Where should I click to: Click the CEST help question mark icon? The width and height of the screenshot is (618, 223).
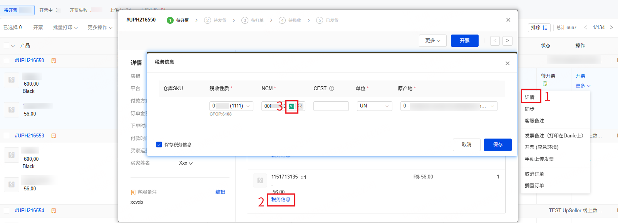point(332,88)
